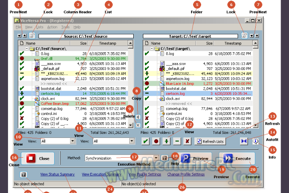Click page icon in target column header

[147, 43]
